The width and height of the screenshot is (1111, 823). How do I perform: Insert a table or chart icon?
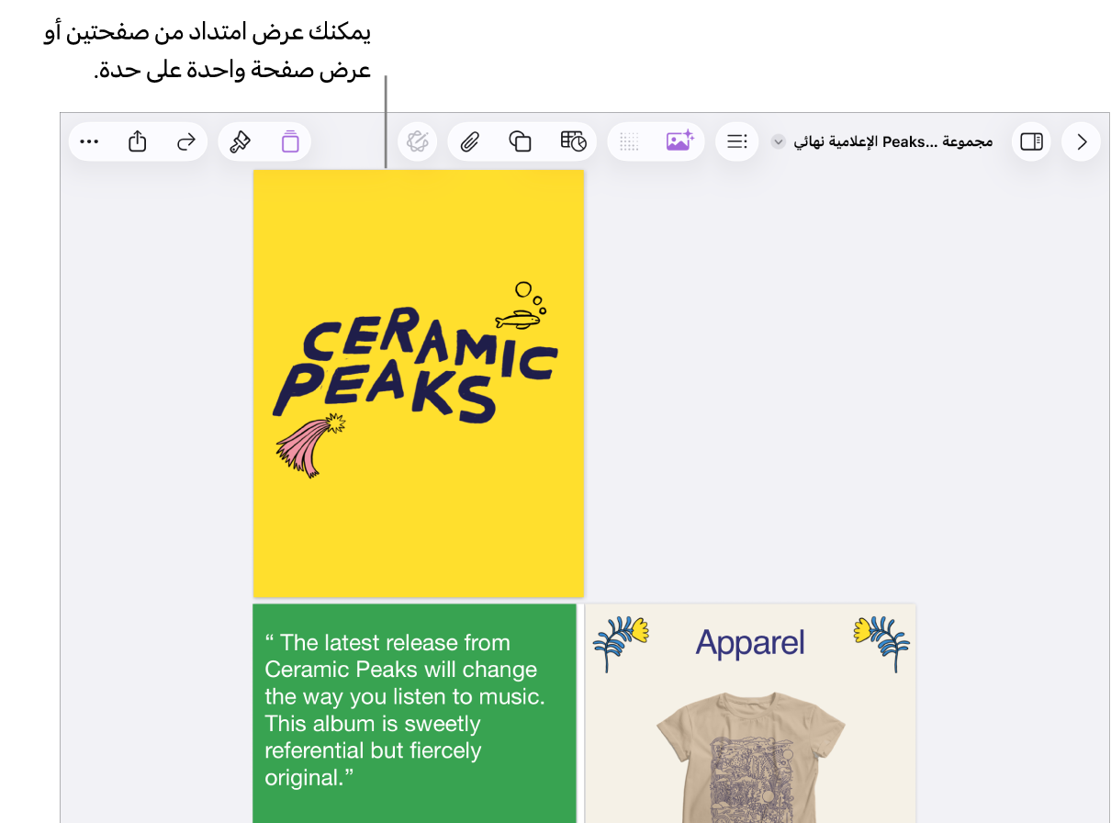coord(573,141)
